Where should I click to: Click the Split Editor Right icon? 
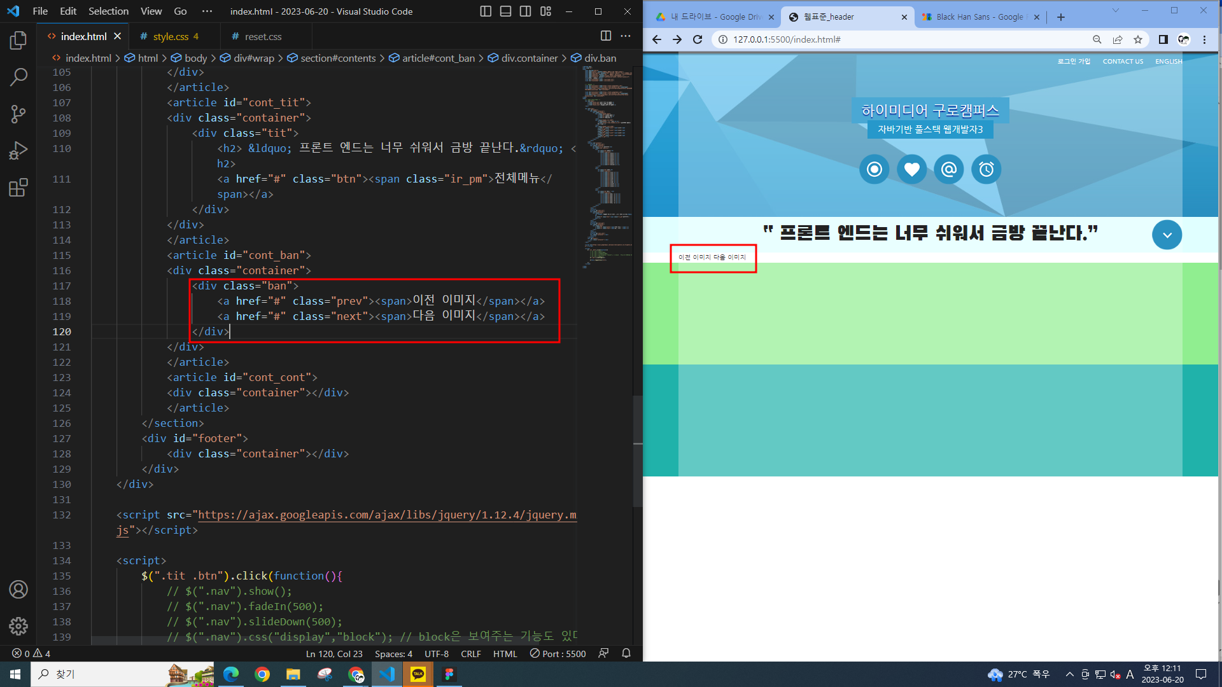(606, 36)
